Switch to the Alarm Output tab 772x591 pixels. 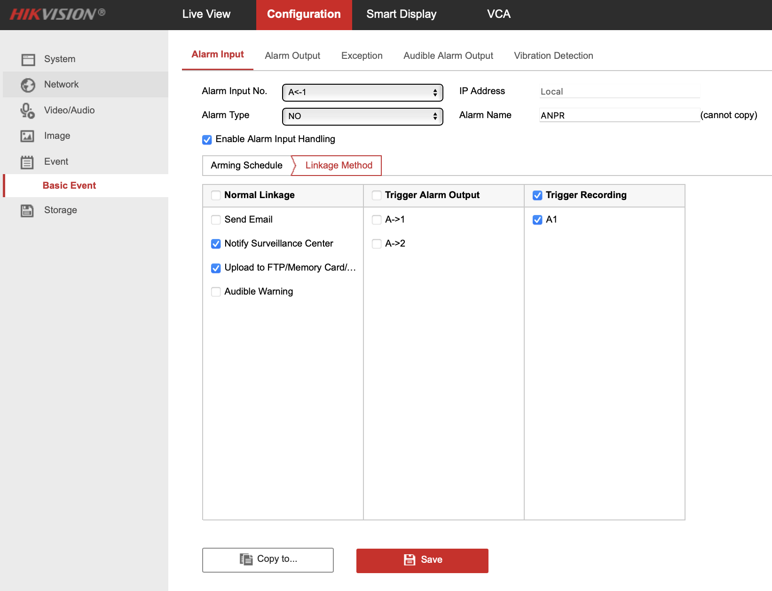tap(292, 56)
